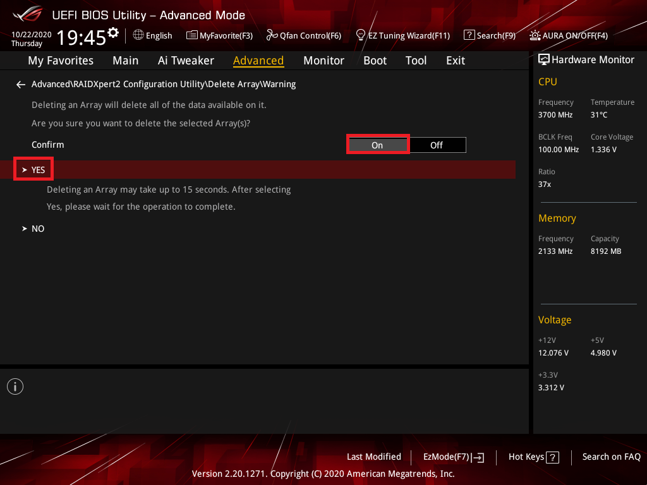Launch Qfan Control(F6) fan icon
The height and width of the screenshot is (485, 647).
272,35
